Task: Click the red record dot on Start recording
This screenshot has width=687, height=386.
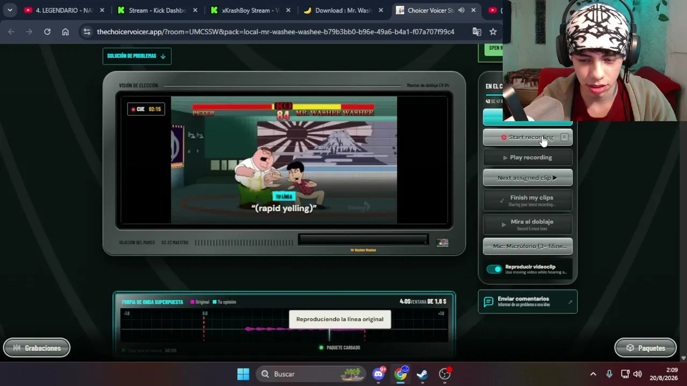Action: (x=503, y=137)
